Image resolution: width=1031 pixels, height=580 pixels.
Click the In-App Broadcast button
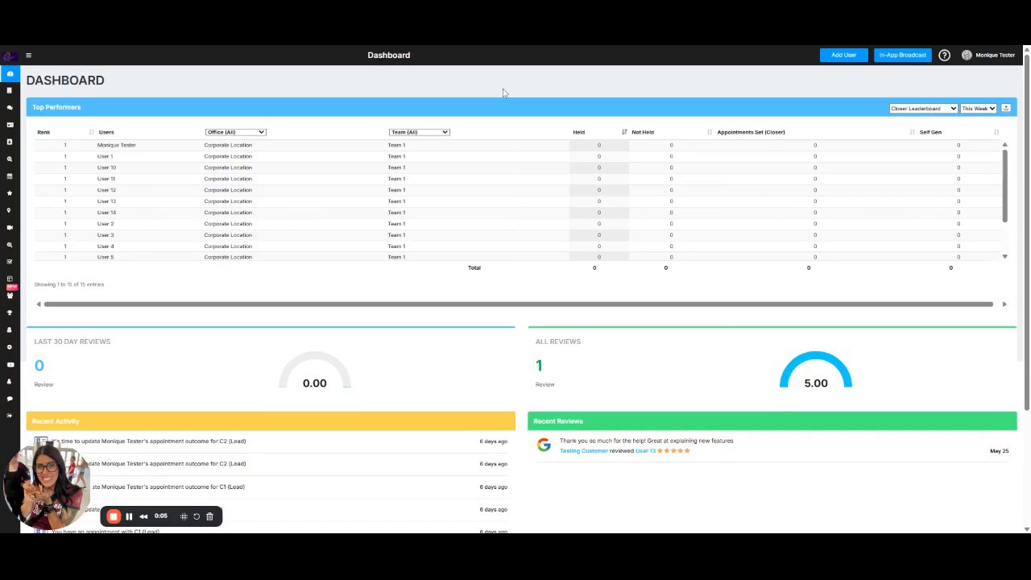pyautogui.click(x=902, y=56)
